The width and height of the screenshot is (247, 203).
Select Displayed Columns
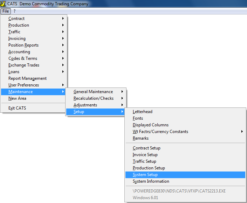pos(185,125)
